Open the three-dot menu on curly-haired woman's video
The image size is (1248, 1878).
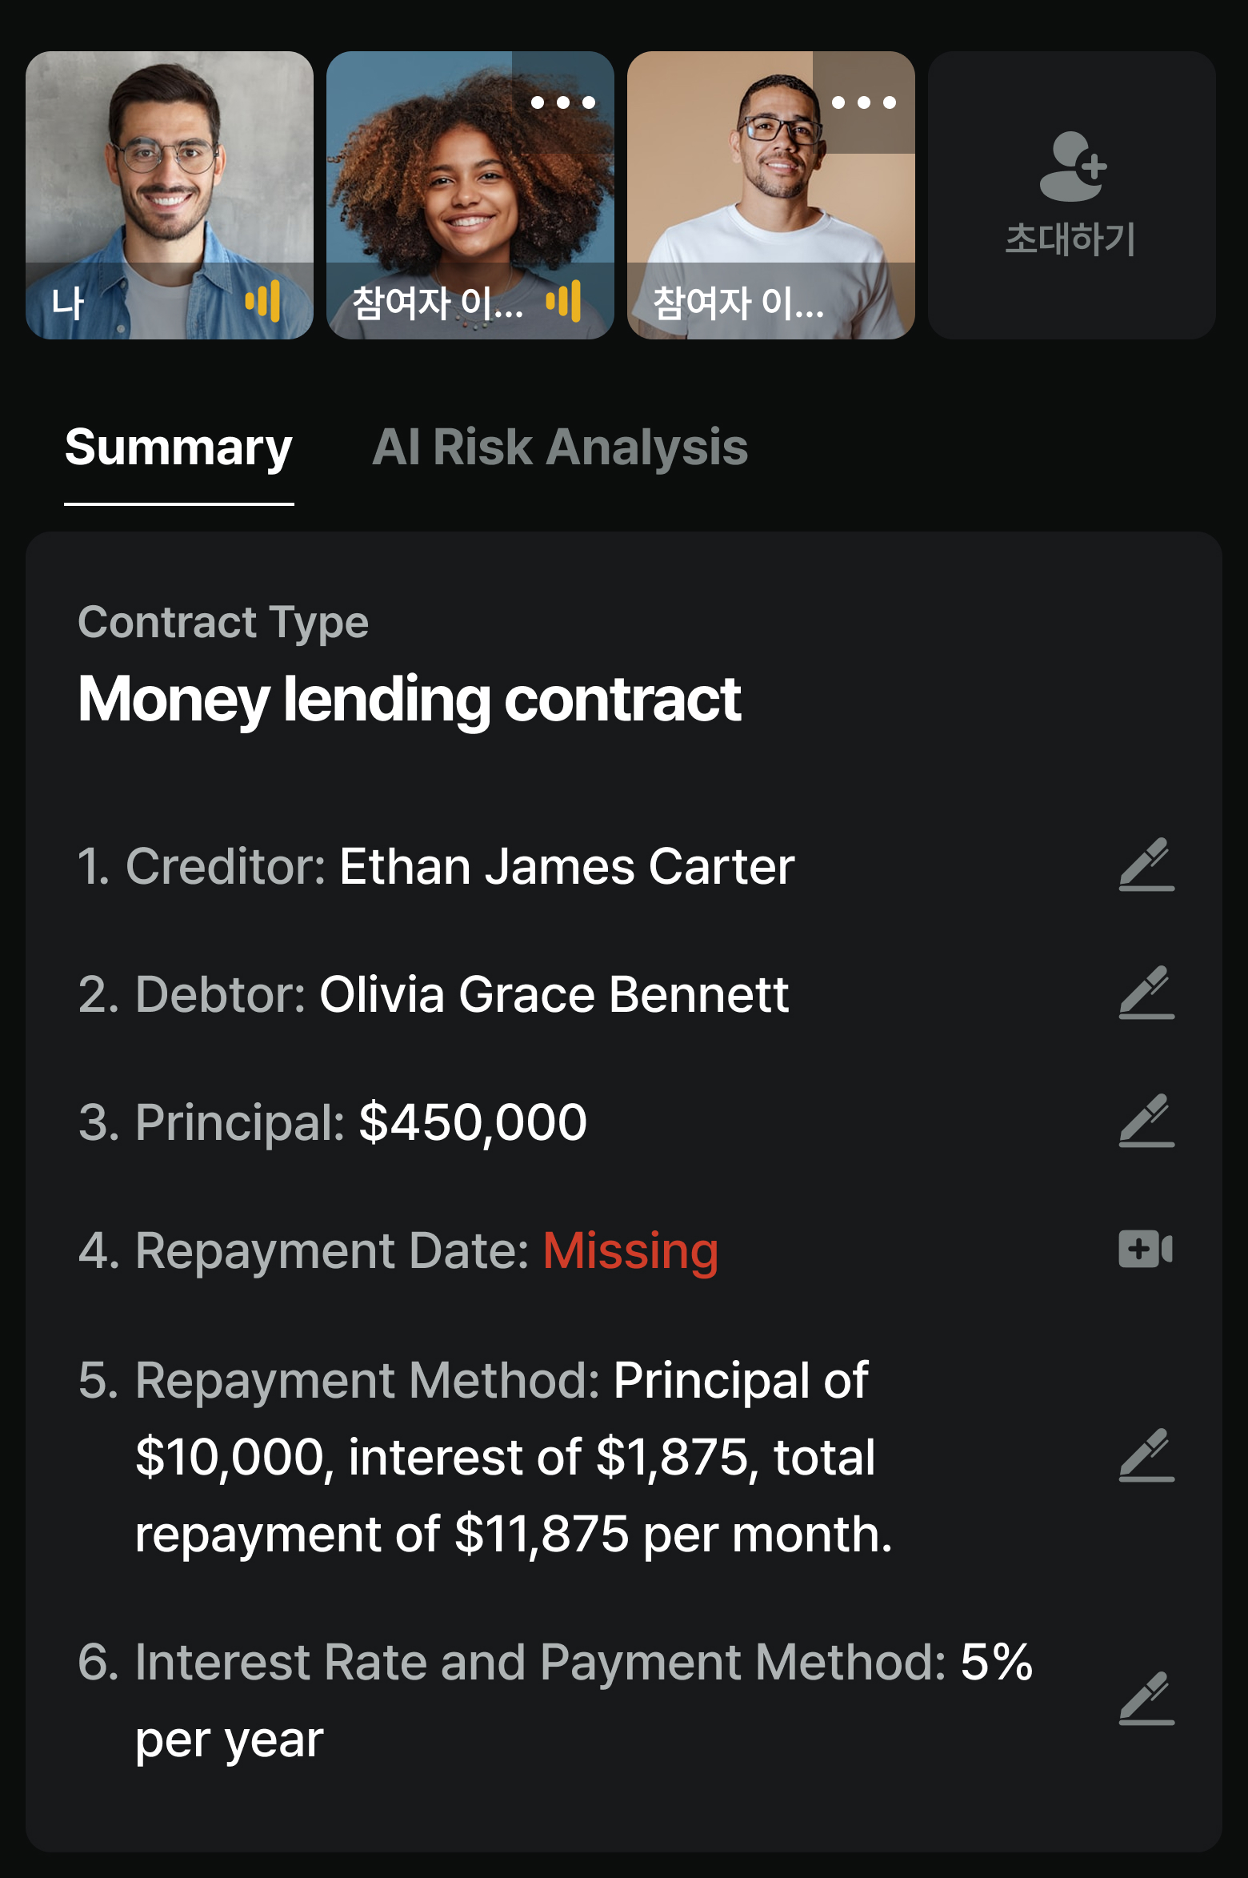(563, 102)
